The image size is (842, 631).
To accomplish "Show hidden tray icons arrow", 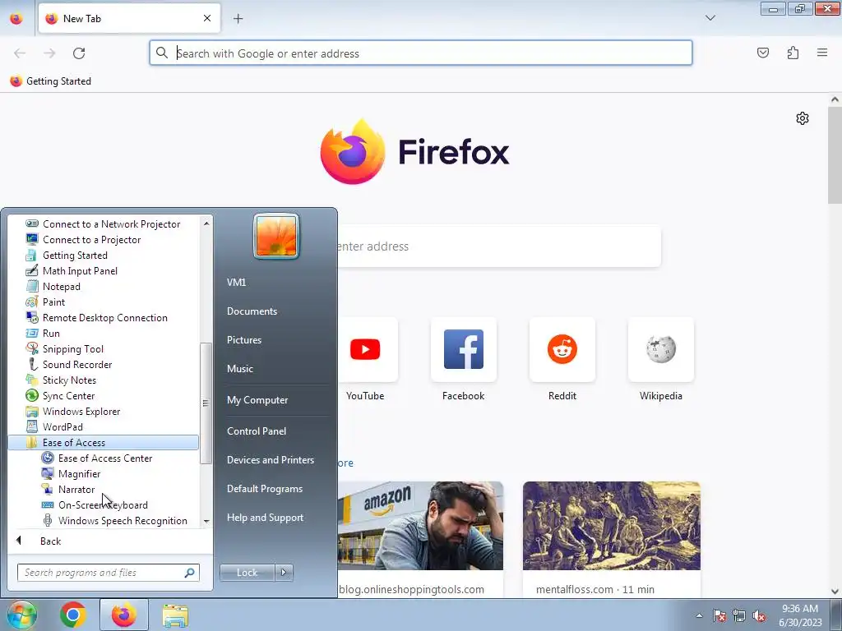I will point(699,615).
